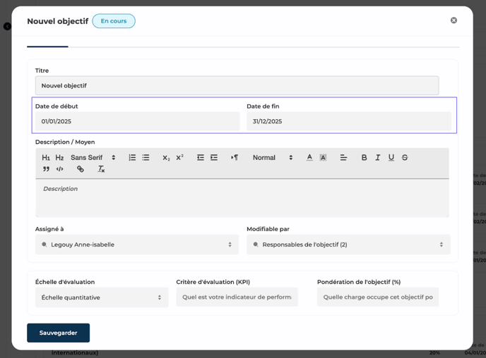Insert a code block

click(x=59, y=169)
